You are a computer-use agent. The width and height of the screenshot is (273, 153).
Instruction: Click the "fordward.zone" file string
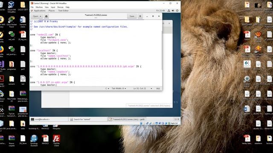click(x=58, y=40)
